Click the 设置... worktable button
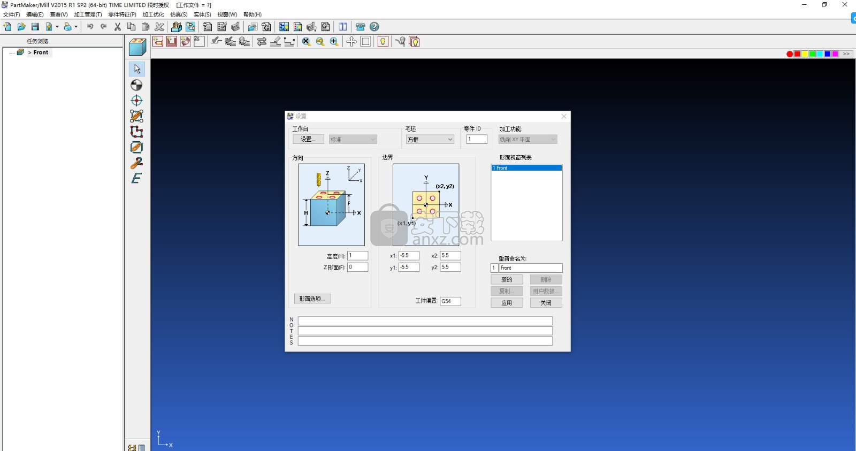 pos(308,139)
